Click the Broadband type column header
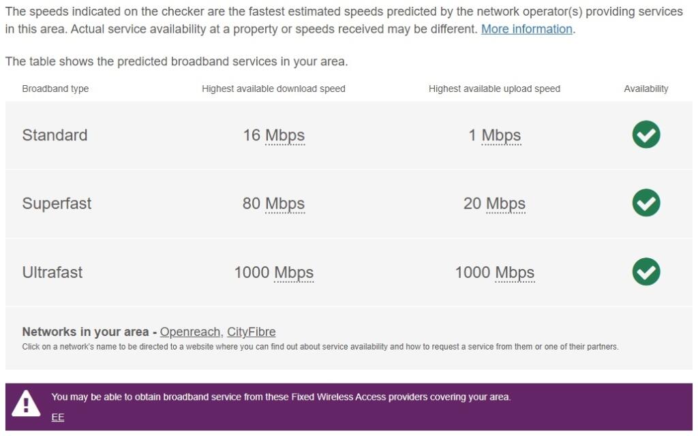Viewport: 698px width, 436px height. (57, 89)
